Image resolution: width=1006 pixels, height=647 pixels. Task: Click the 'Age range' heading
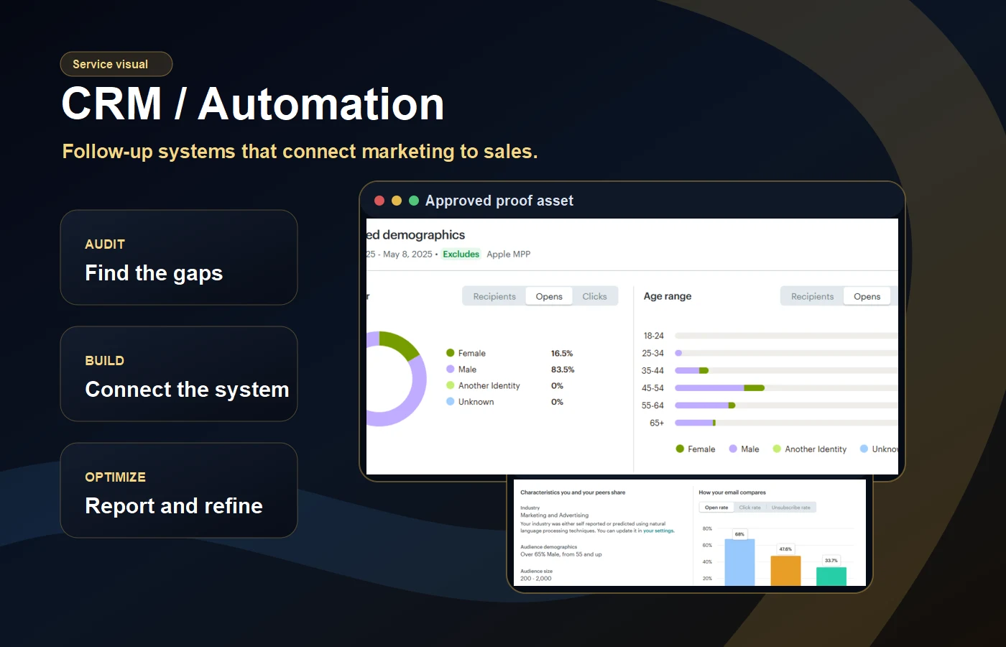click(x=668, y=296)
